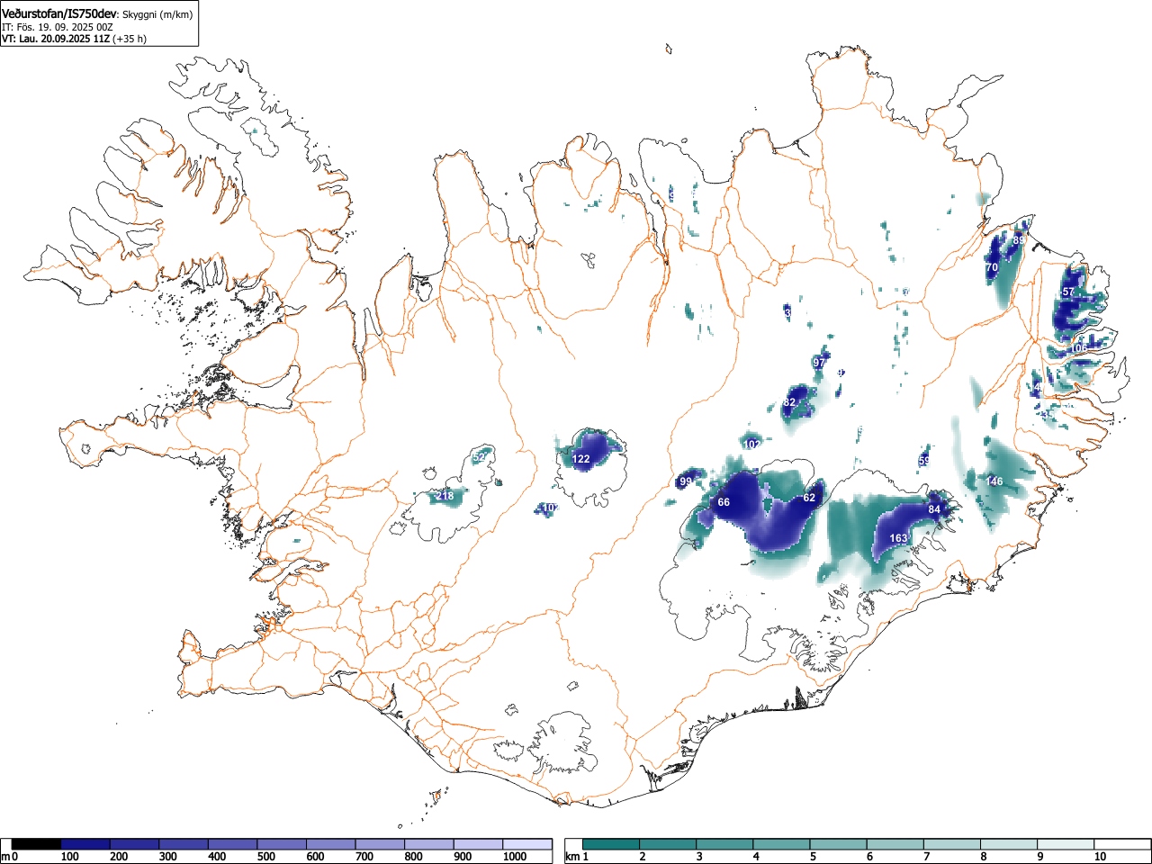The width and height of the screenshot is (1152, 864).
Task: Click the 7 tick label on km scale
Action: pyautogui.click(x=925, y=857)
